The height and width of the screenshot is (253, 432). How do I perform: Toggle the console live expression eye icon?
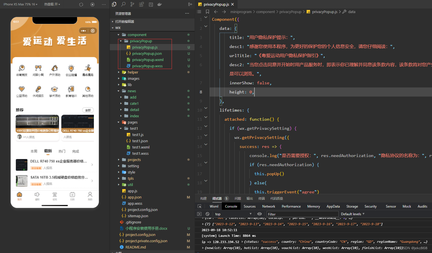click(x=260, y=214)
